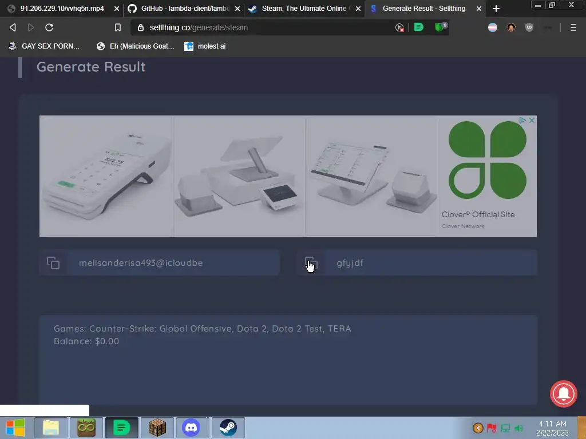Viewport: 586px width, 439px height.
Task: Open Steam from the taskbar
Action: pyautogui.click(x=228, y=428)
